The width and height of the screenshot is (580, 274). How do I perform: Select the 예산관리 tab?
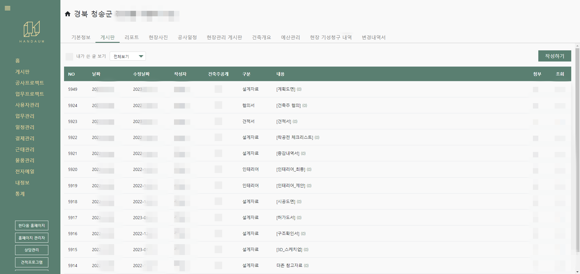[291, 37]
